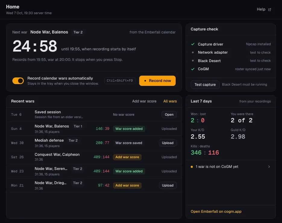The width and height of the screenshot is (282, 223).
Task: Click the Ctrl+Shift+F9 hotkey field
Action: click(120, 80)
